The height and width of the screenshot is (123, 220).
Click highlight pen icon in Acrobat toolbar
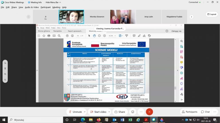pos(139,36)
